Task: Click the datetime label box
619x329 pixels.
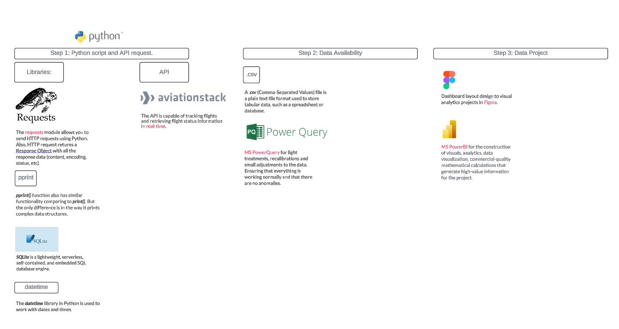Action: (36, 288)
